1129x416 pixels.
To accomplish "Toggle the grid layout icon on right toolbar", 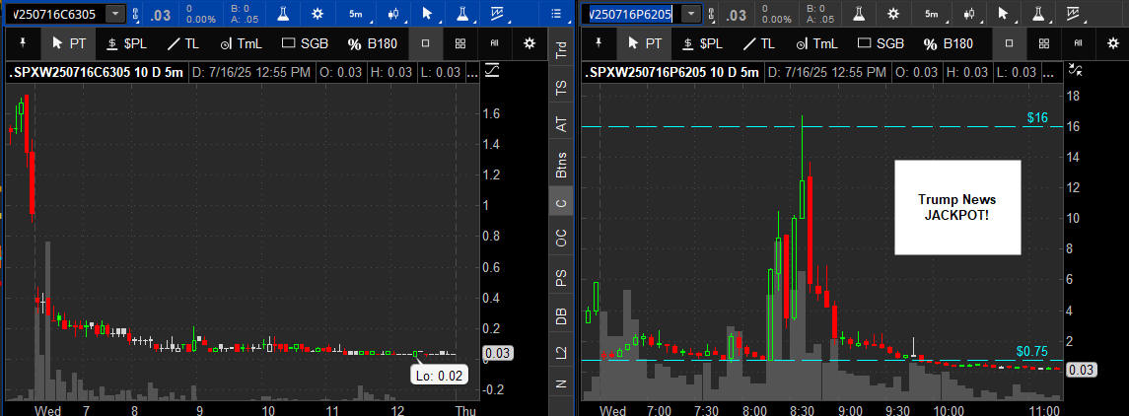I will coord(1042,43).
